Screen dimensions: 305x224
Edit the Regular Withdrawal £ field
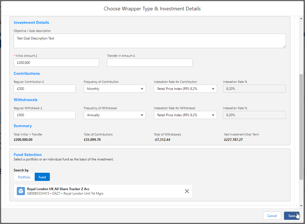pyautogui.click(x=45, y=115)
